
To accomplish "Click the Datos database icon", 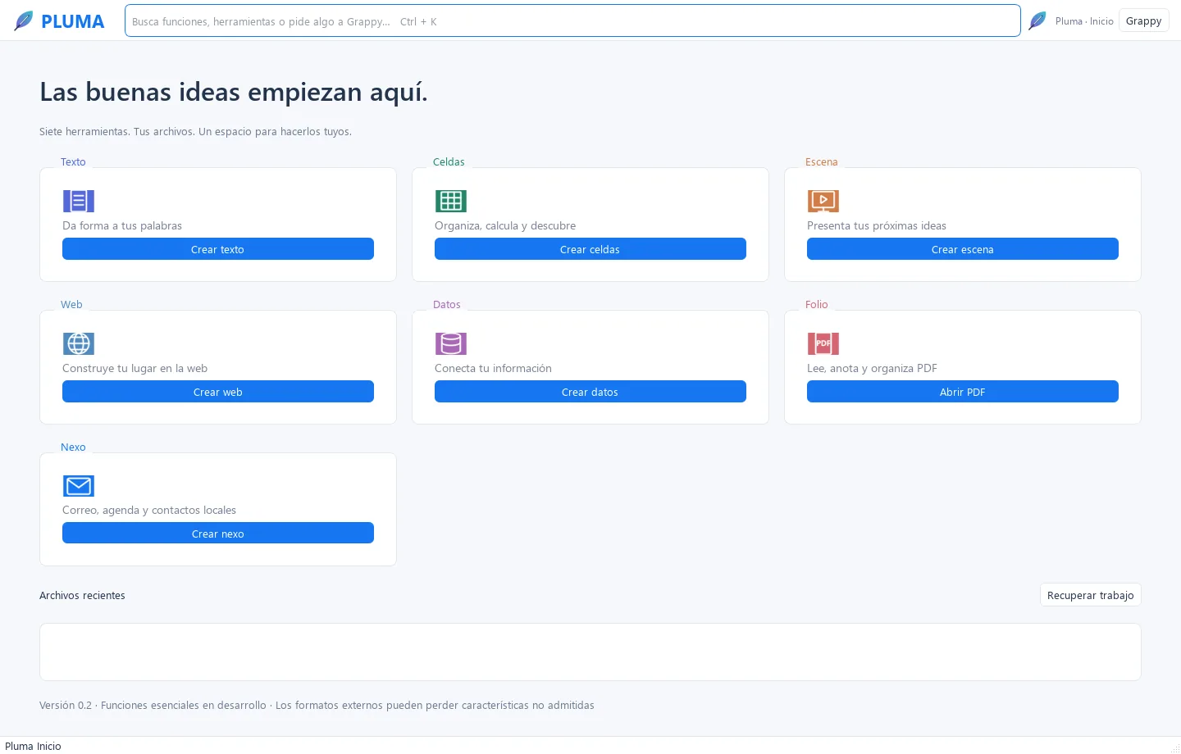I will pyautogui.click(x=451, y=343).
